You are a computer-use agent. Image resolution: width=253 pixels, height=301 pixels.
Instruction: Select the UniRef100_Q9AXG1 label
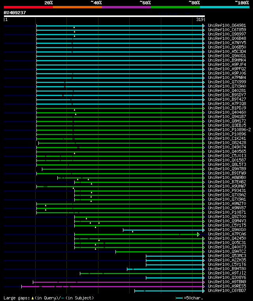coord(227,56)
